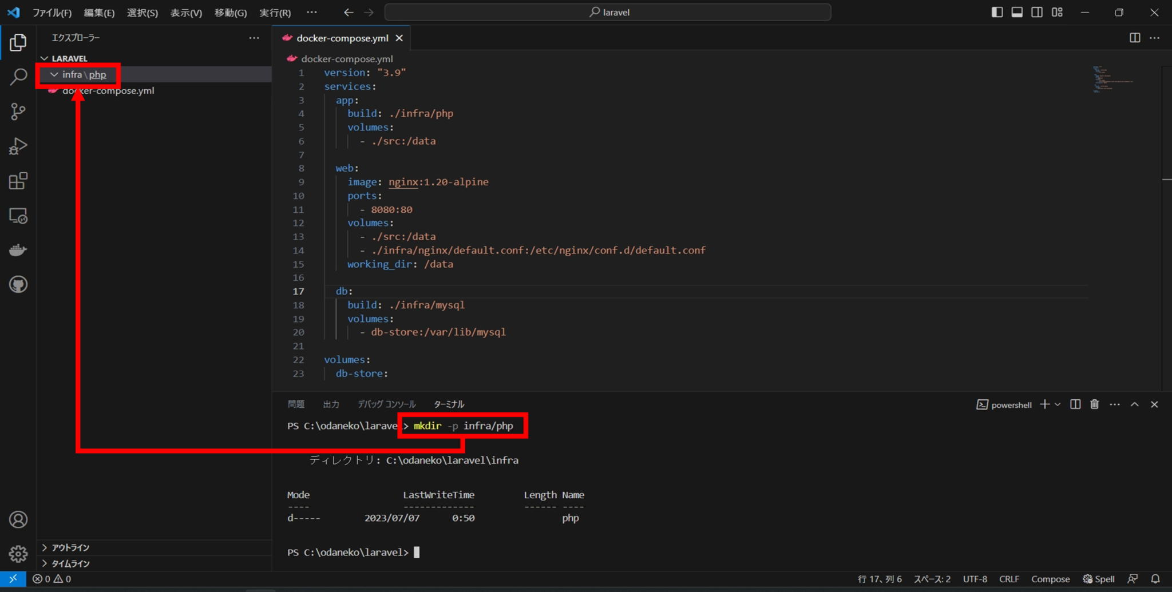
Task: Open the Docker extension panel
Action: (19, 250)
